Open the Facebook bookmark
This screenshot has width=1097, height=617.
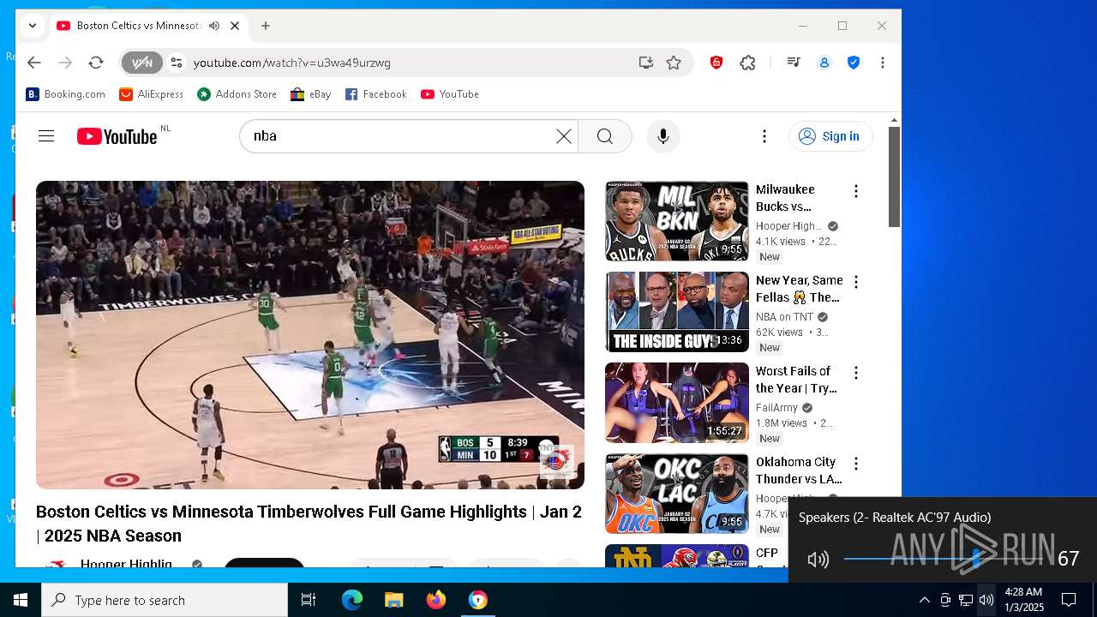(x=375, y=94)
